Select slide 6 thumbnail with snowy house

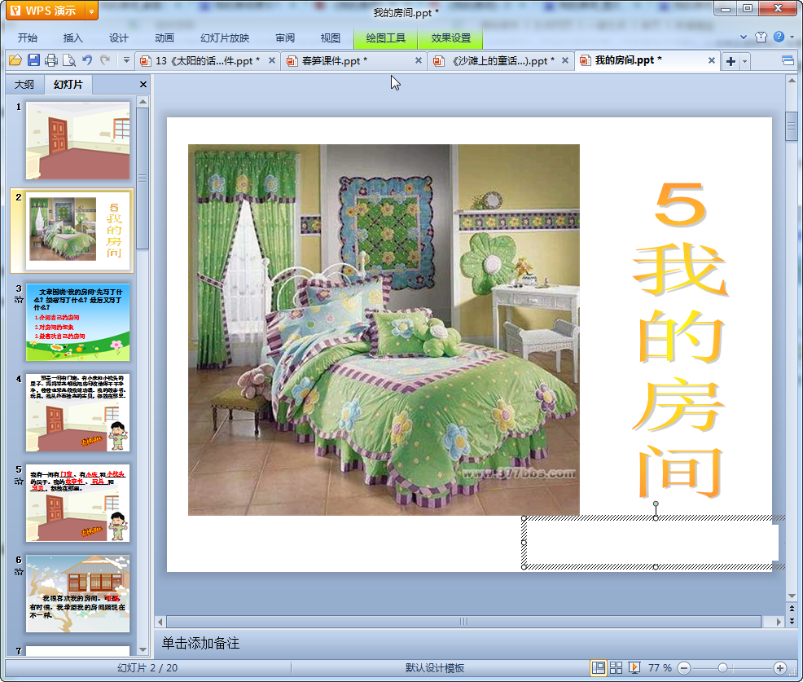pos(78,593)
